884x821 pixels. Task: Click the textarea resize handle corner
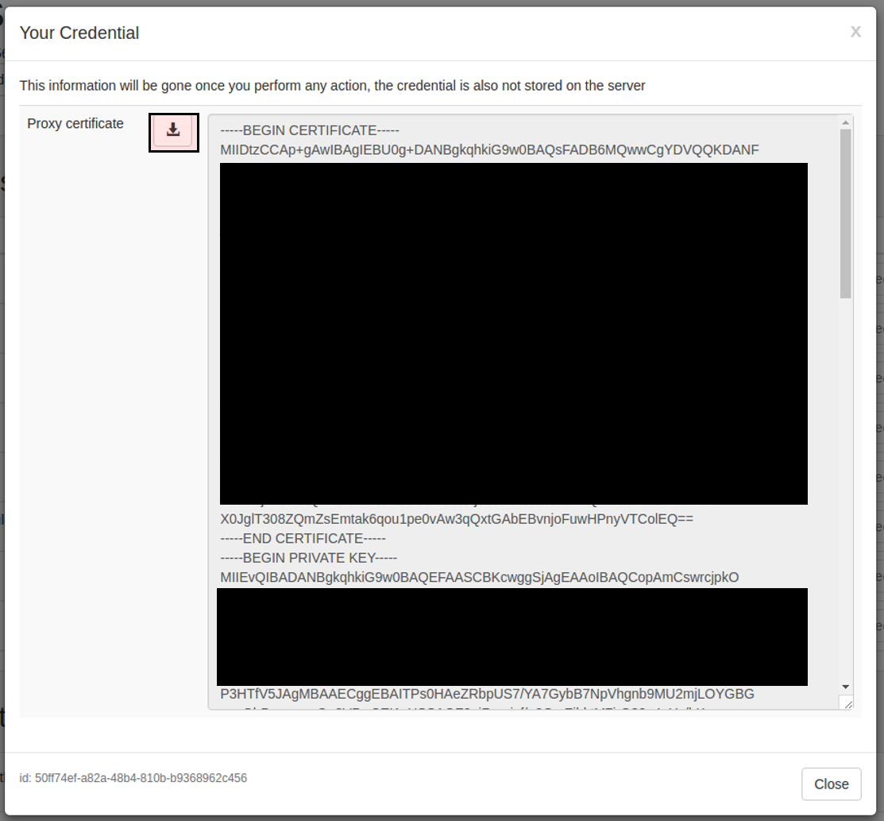[x=847, y=703]
